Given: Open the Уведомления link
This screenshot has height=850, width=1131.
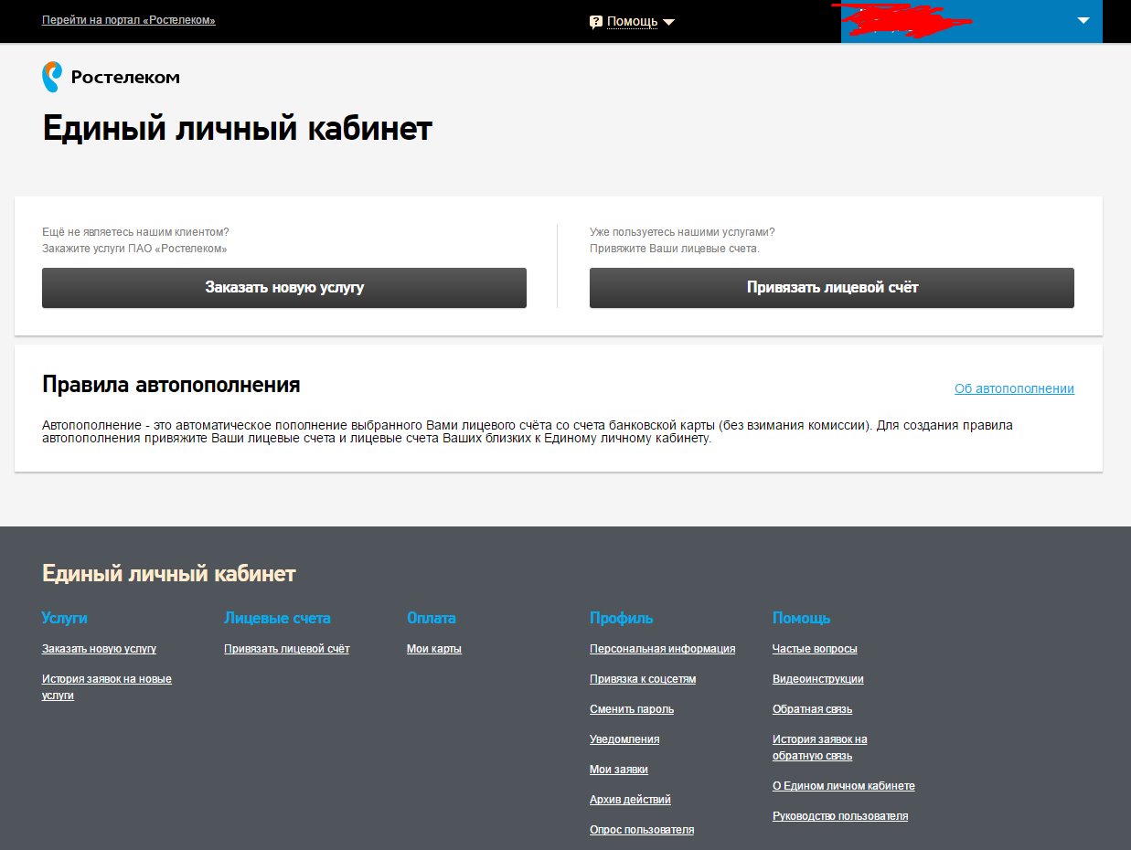Looking at the screenshot, I should click(624, 739).
